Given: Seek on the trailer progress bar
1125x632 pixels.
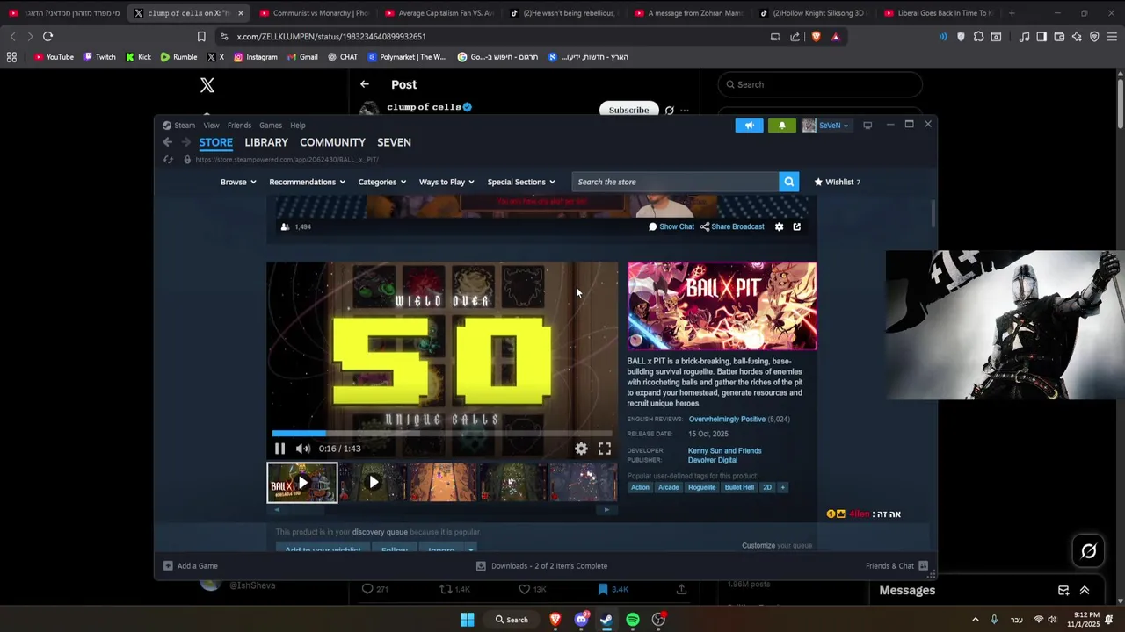Looking at the screenshot, I should (442, 433).
